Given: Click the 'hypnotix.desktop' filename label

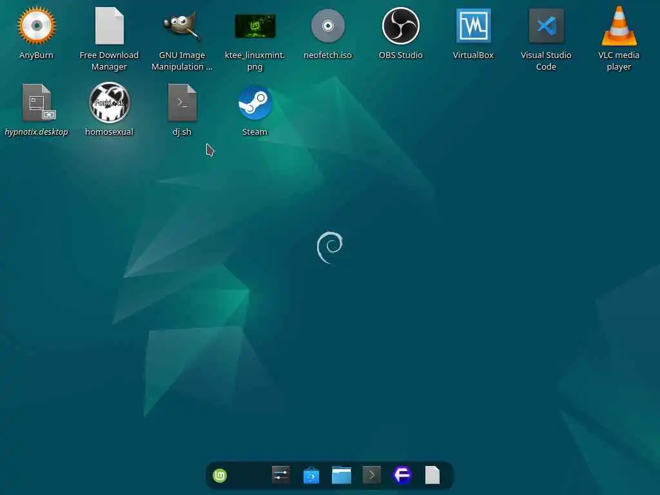Looking at the screenshot, I should (36, 131).
